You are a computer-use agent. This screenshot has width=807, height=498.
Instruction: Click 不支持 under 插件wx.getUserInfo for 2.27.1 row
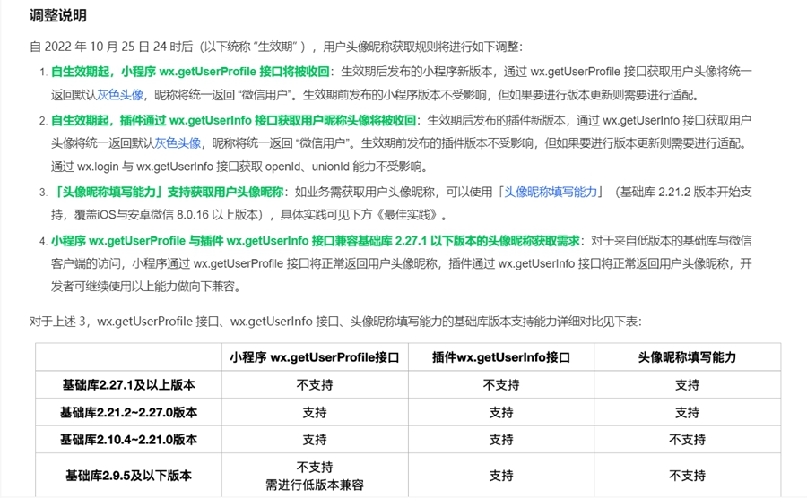[500, 384]
